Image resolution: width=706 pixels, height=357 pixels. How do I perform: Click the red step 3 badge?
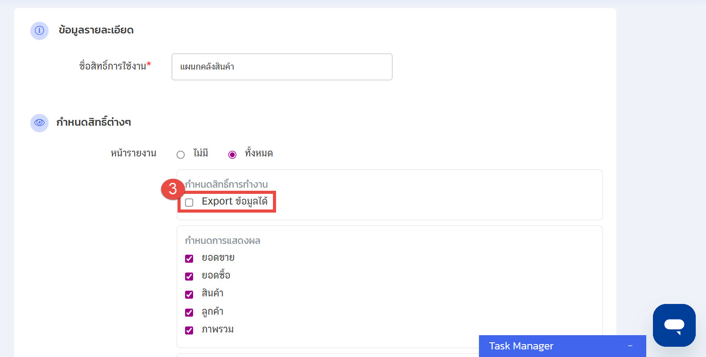point(173,189)
